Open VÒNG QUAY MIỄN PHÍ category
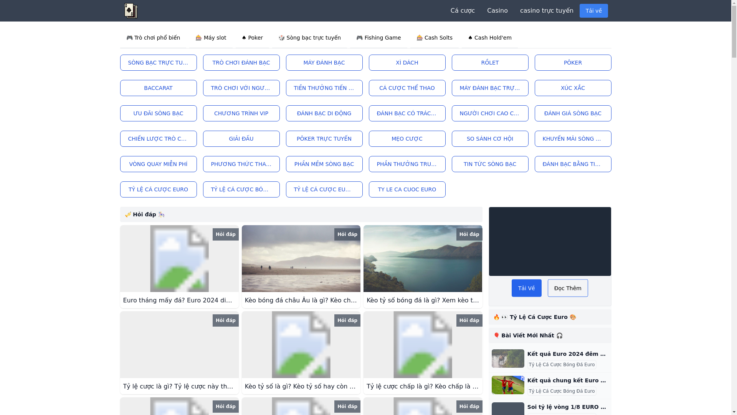The height and width of the screenshot is (415, 737). pyautogui.click(x=159, y=164)
